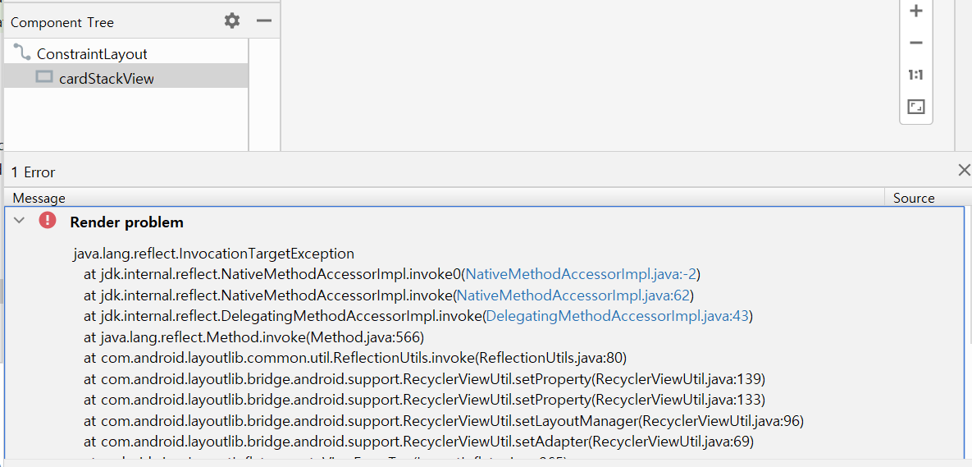Click the cardStackView view icon
This screenshot has height=467, width=972.
[44, 78]
